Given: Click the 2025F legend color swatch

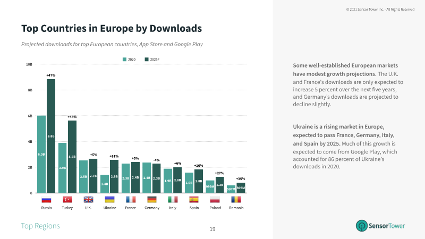Looking at the screenshot, I should coord(147,59).
